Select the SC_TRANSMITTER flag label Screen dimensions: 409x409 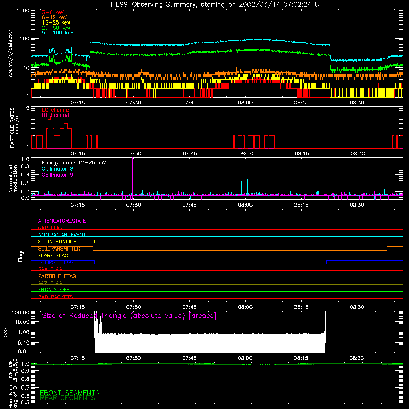click(x=59, y=248)
